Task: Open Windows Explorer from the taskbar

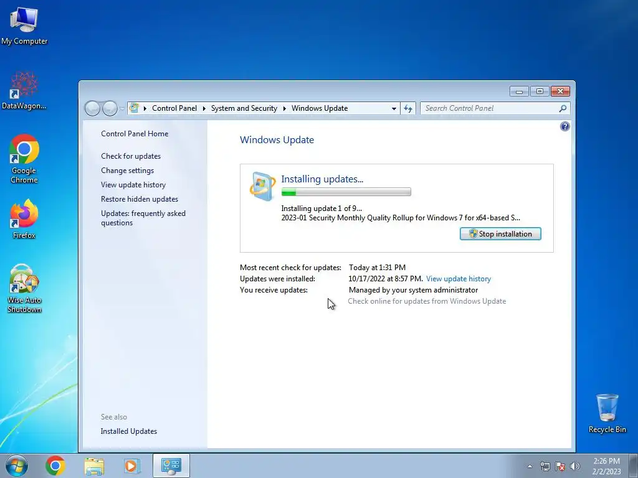Action: pos(94,466)
